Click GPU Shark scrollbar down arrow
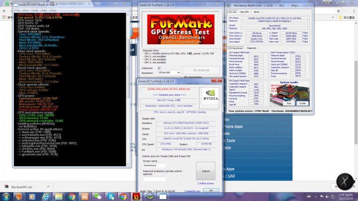 tap(128, 164)
